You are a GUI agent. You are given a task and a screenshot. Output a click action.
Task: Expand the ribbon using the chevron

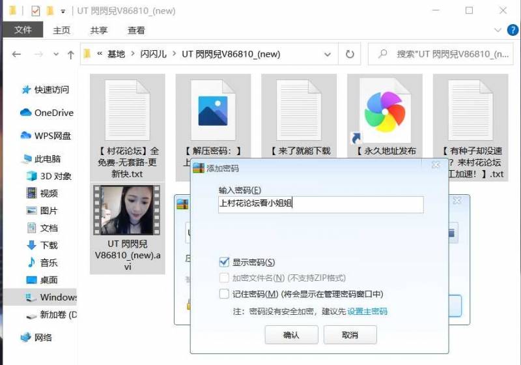(498, 30)
